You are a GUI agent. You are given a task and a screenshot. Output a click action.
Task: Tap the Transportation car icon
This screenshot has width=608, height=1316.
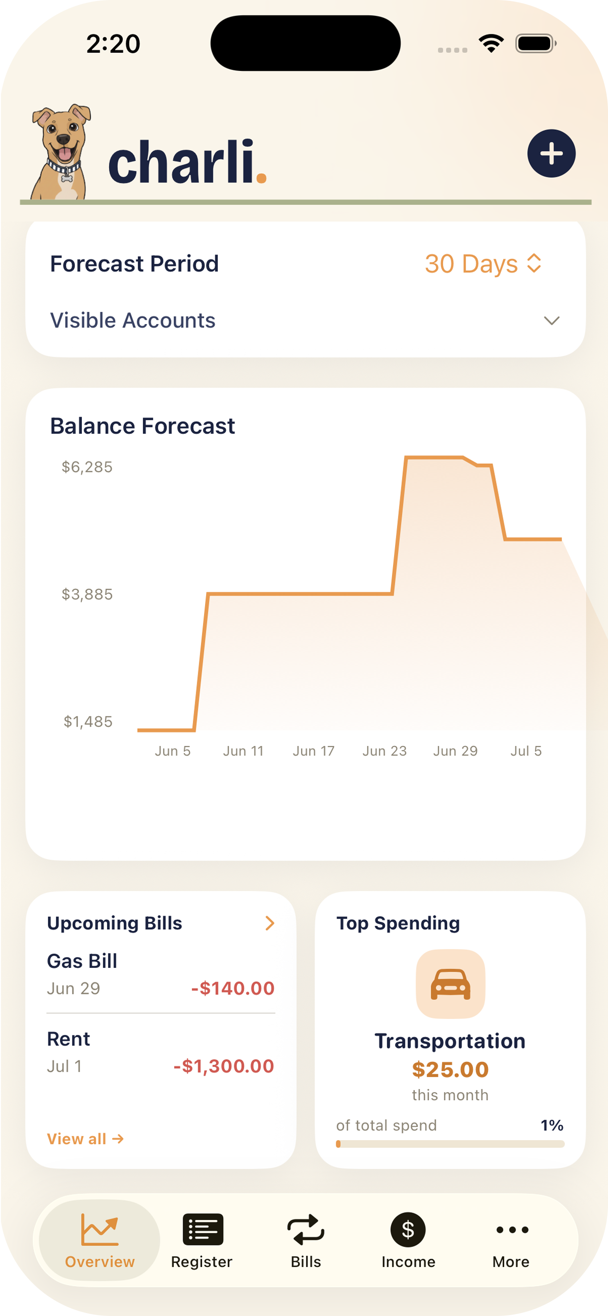point(450,984)
